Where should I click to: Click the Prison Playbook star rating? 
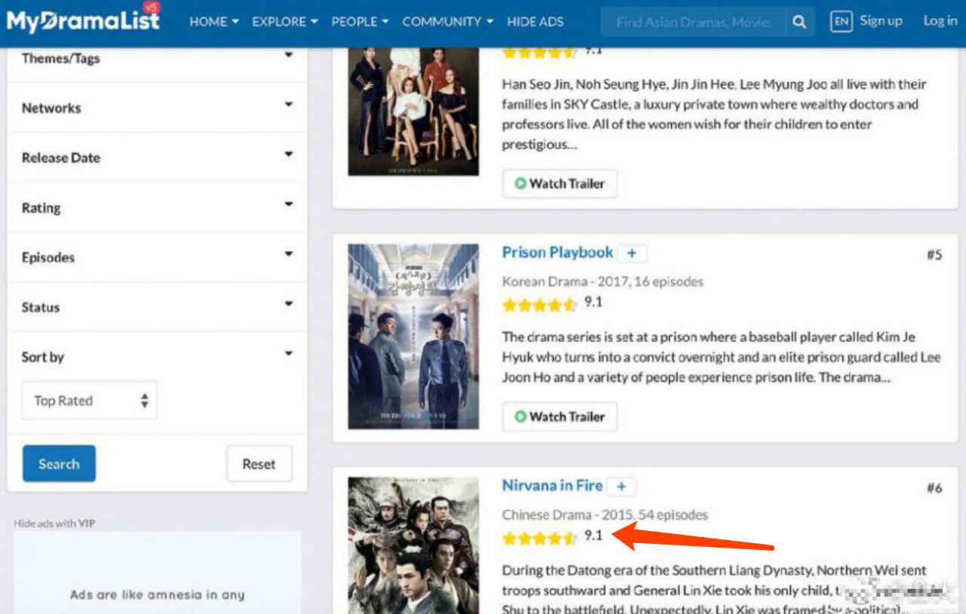tap(540, 305)
